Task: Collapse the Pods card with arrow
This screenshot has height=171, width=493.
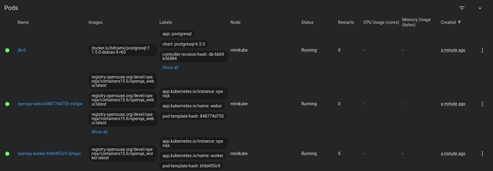Action: pyautogui.click(x=480, y=8)
